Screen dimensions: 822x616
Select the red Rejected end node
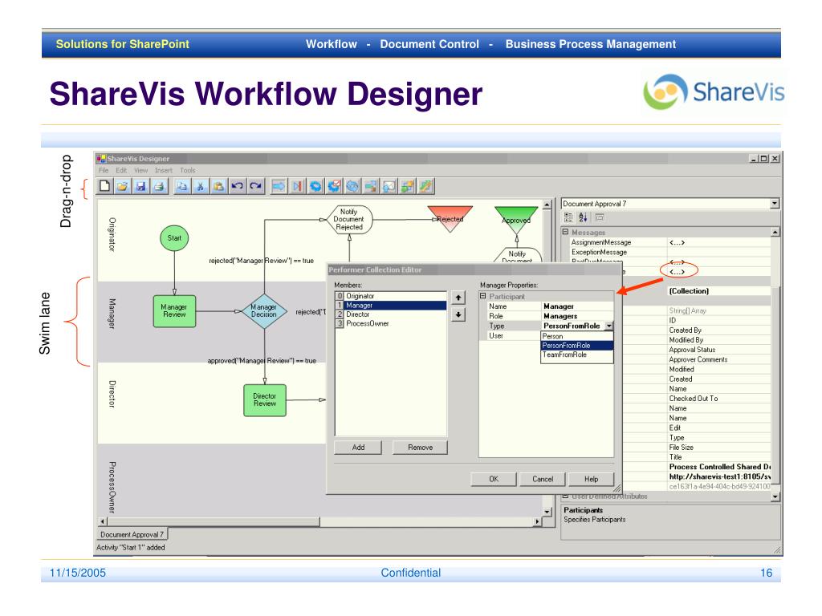(450, 218)
